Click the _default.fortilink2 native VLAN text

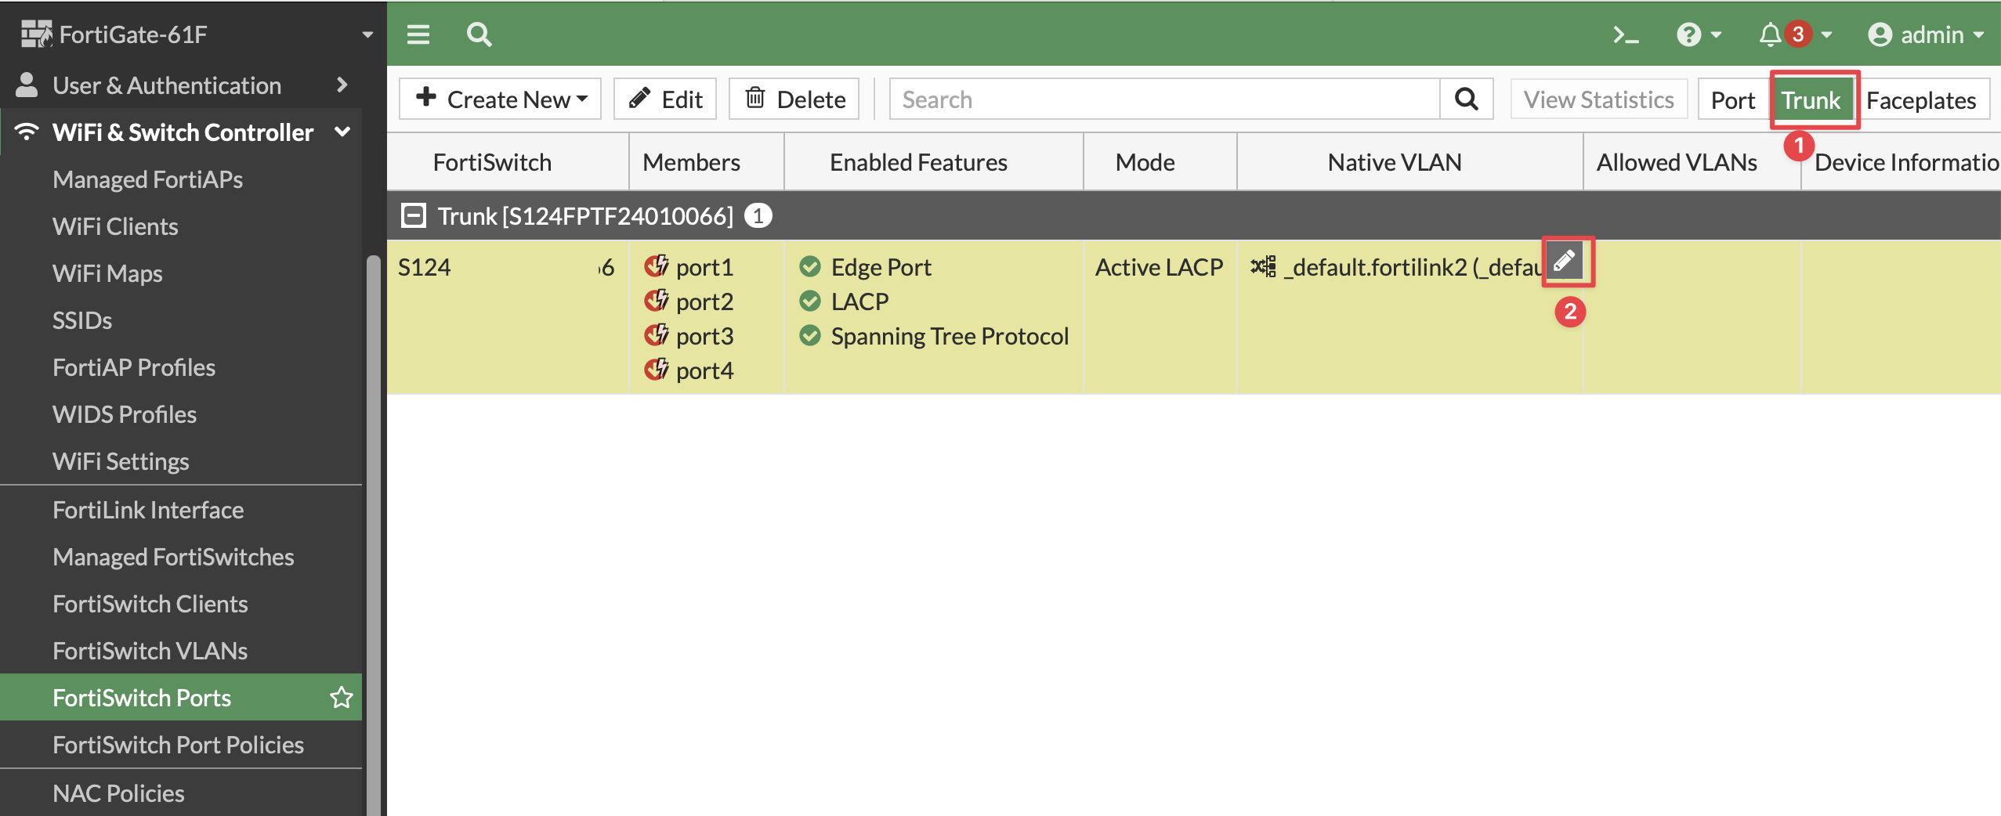(x=1414, y=267)
